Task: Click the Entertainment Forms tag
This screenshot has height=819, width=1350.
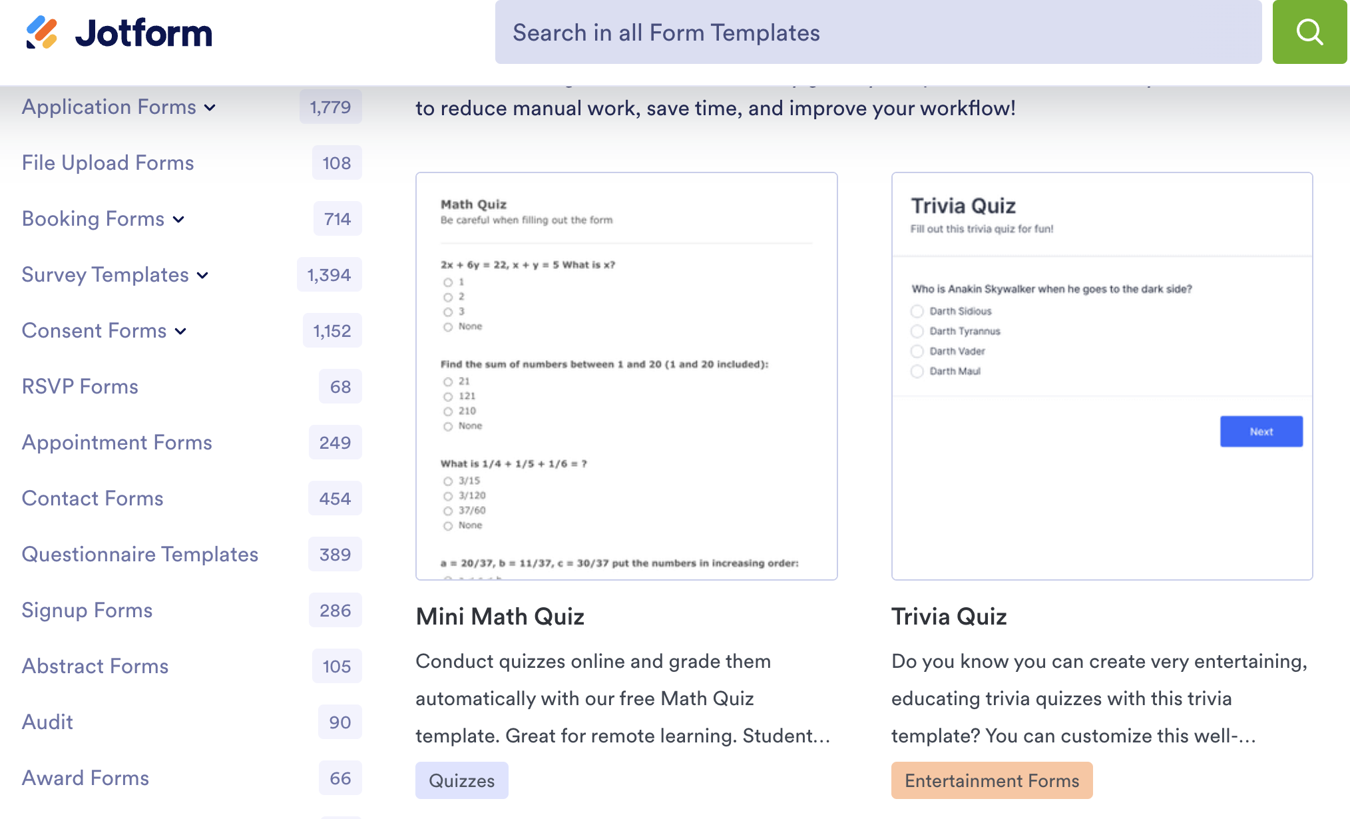Action: (991, 780)
